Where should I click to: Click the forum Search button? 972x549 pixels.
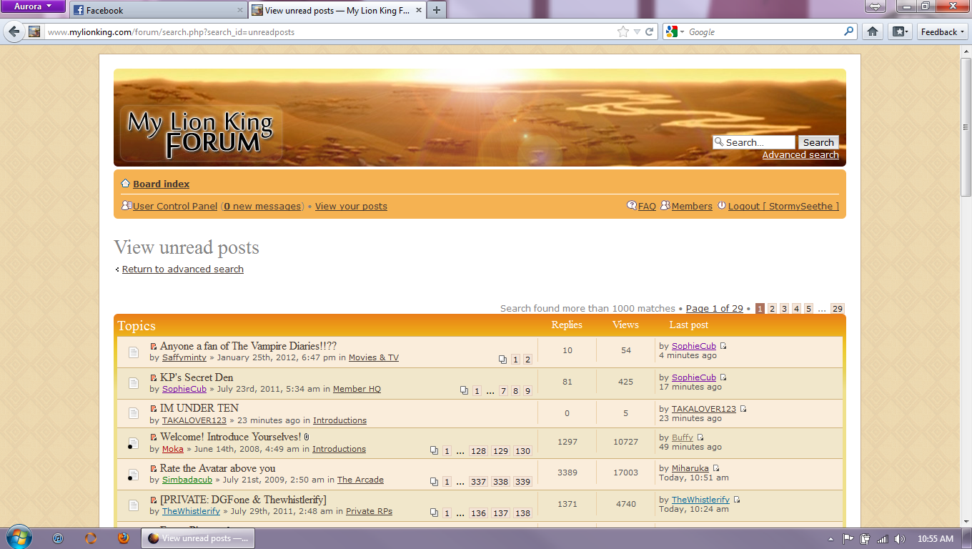(x=818, y=142)
